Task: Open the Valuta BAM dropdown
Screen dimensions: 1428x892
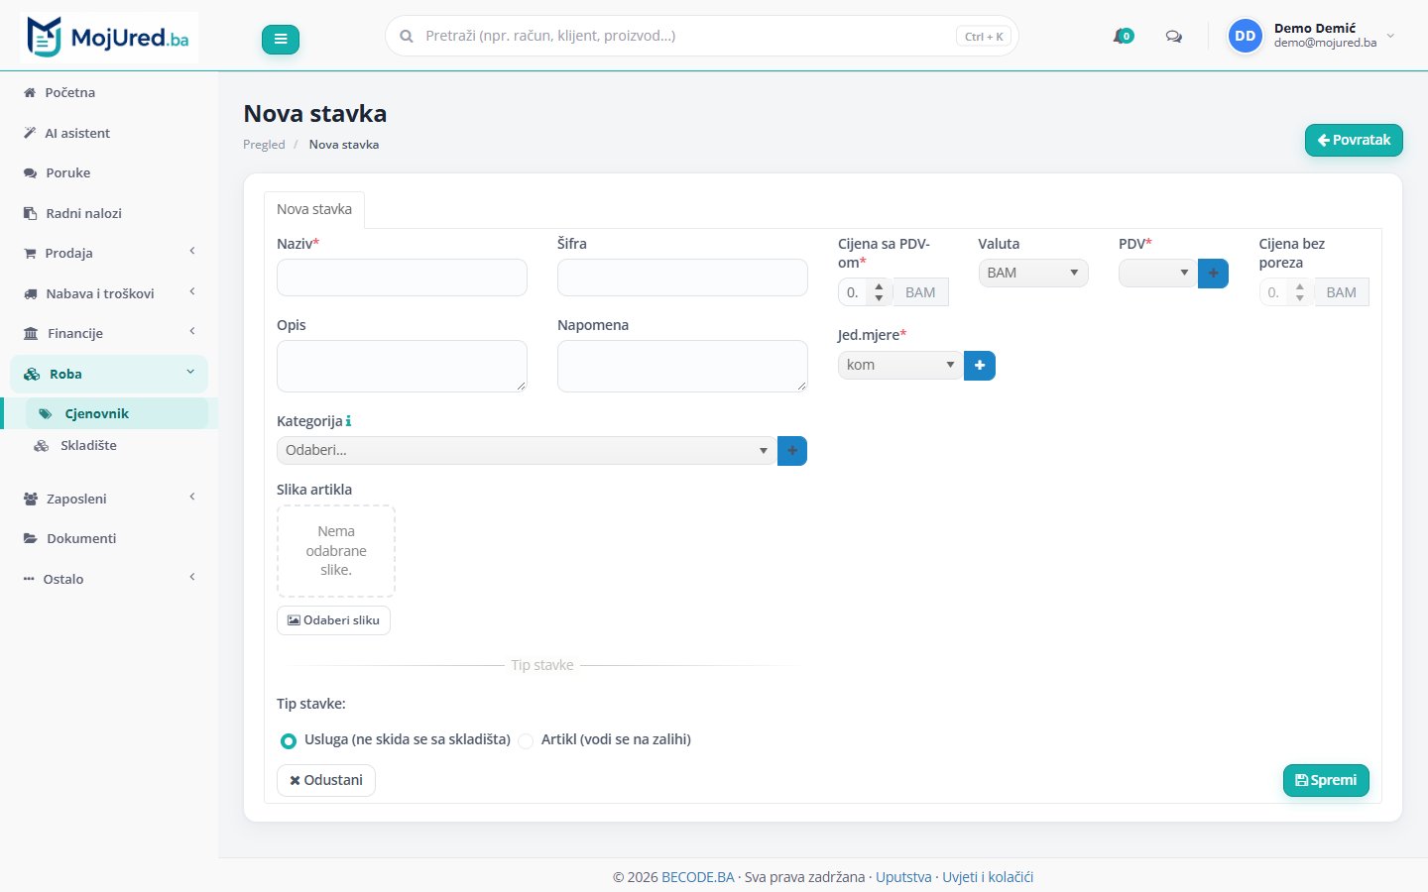Action: coord(1033,273)
